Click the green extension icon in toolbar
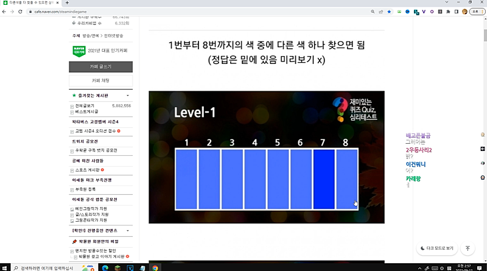 tap(399, 12)
